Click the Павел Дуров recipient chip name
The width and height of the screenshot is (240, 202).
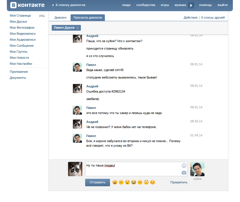64,28
